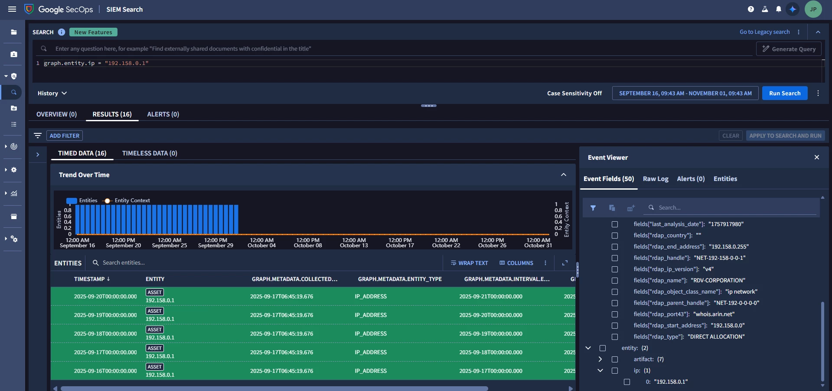Open the History dropdown

click(52, 93)
